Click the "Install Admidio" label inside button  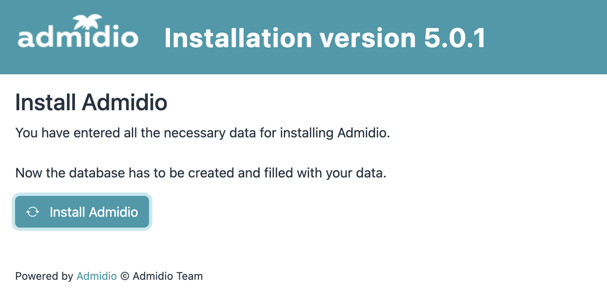click(x=94, y=212)
